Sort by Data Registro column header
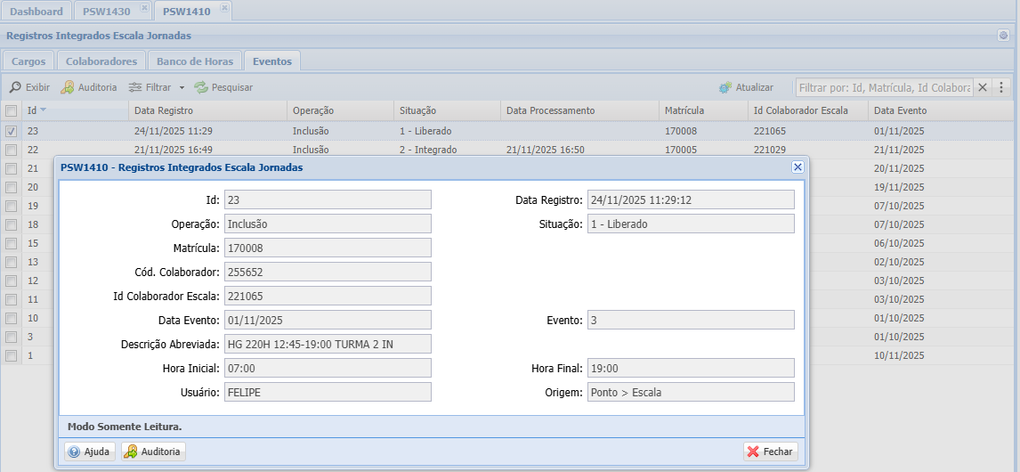The image size is (1020, 472). tap(207, 110)
